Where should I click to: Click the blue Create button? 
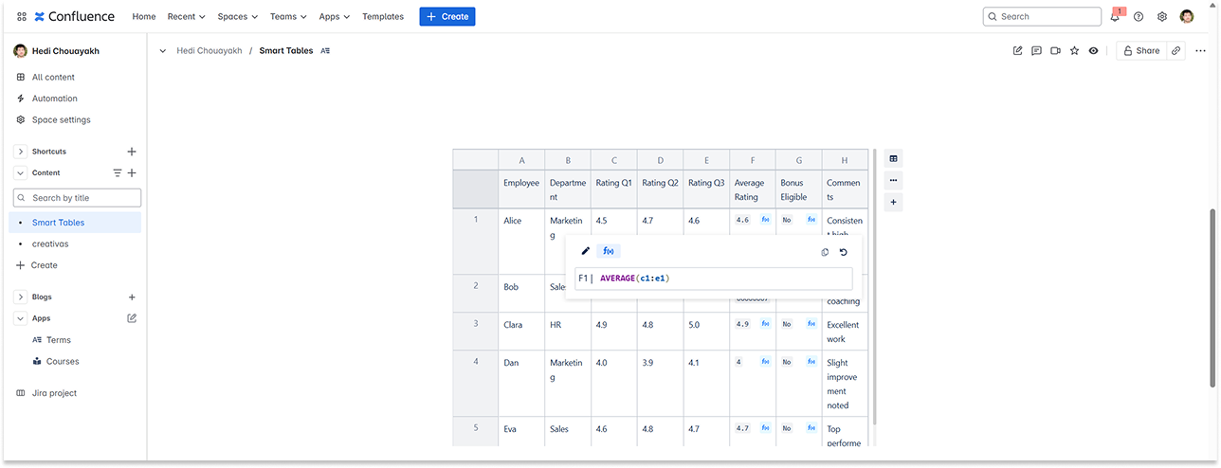(x=446, y=16)
